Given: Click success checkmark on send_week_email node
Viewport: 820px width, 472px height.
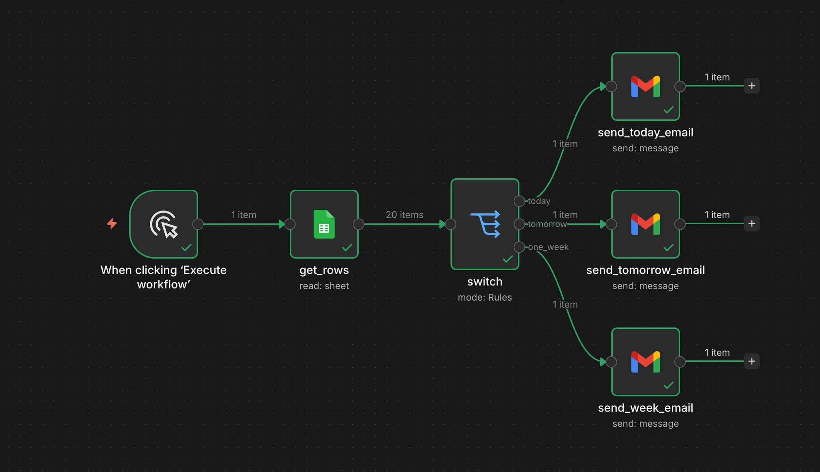Looking at the screenshot, I should (x=669, y=386).
